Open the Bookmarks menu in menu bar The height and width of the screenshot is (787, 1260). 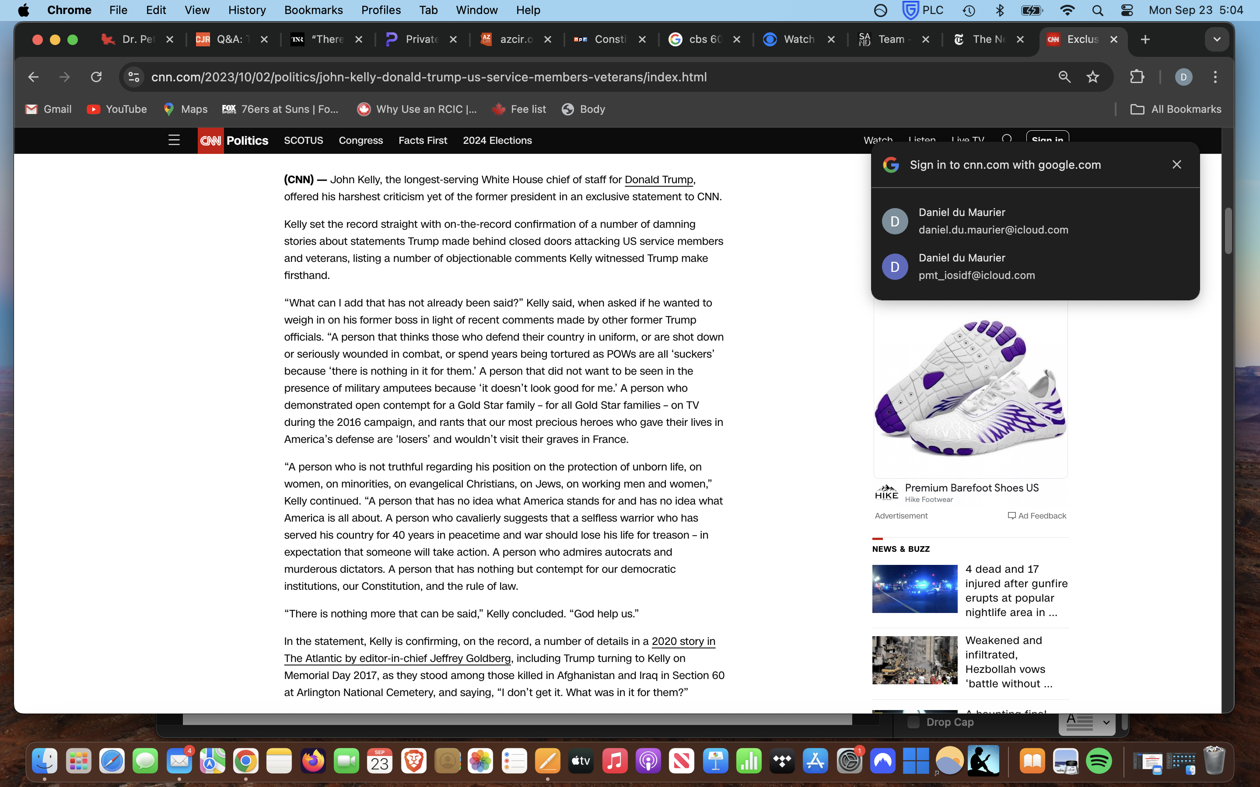point(313,10)
